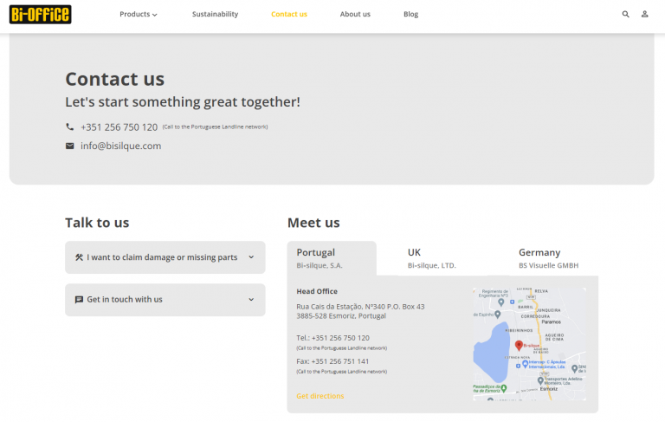This screenshot has width=665, height=422.
Task: Switch to the Germany office tab
Action: [x=547, y=257]
